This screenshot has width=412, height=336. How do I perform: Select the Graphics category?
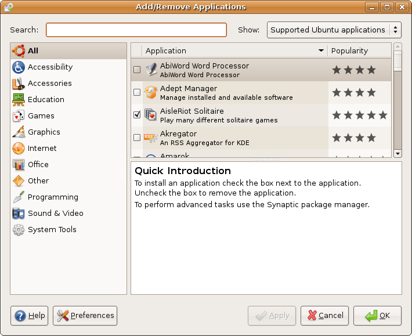point(68,132)
